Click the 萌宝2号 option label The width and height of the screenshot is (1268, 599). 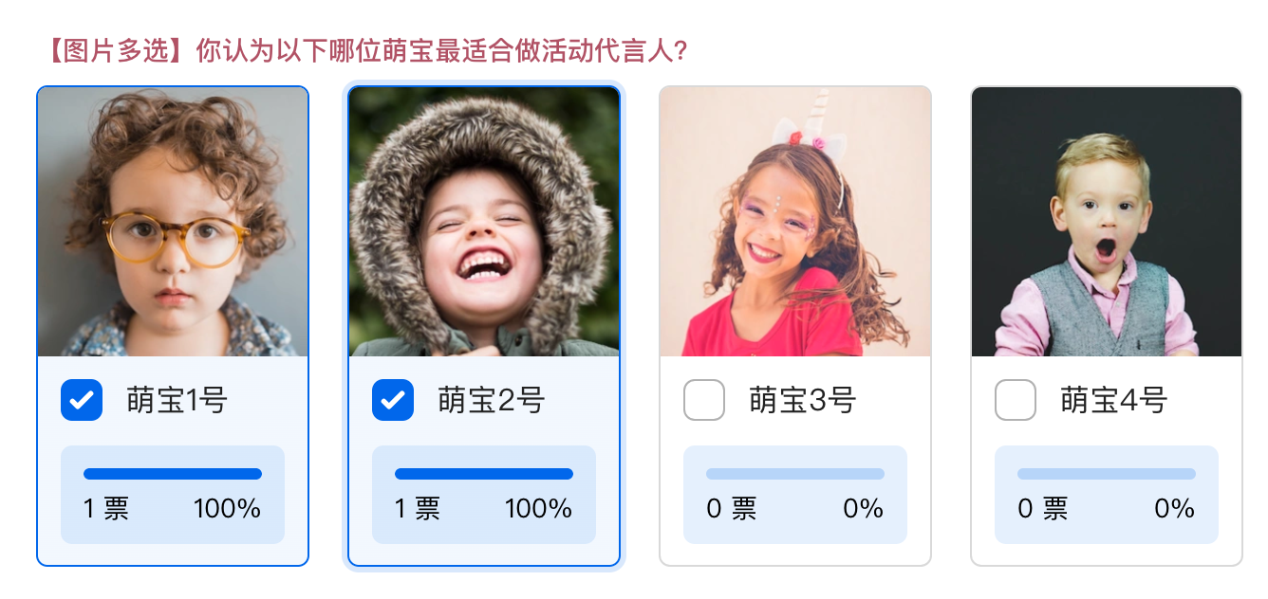(491, 401)
